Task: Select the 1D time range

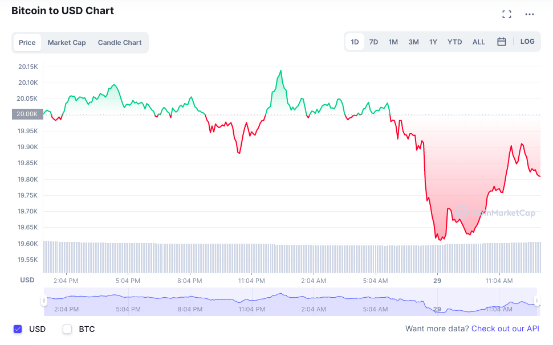Action: [355, 42]
